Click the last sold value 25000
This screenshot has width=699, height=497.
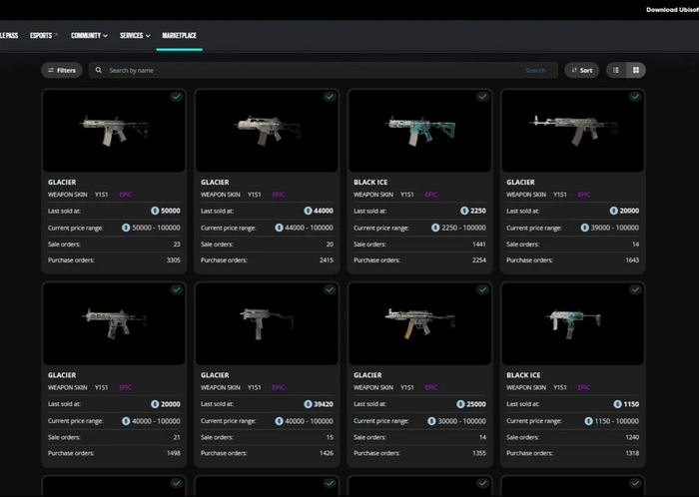pyautogui.click(x=476, y=404)
